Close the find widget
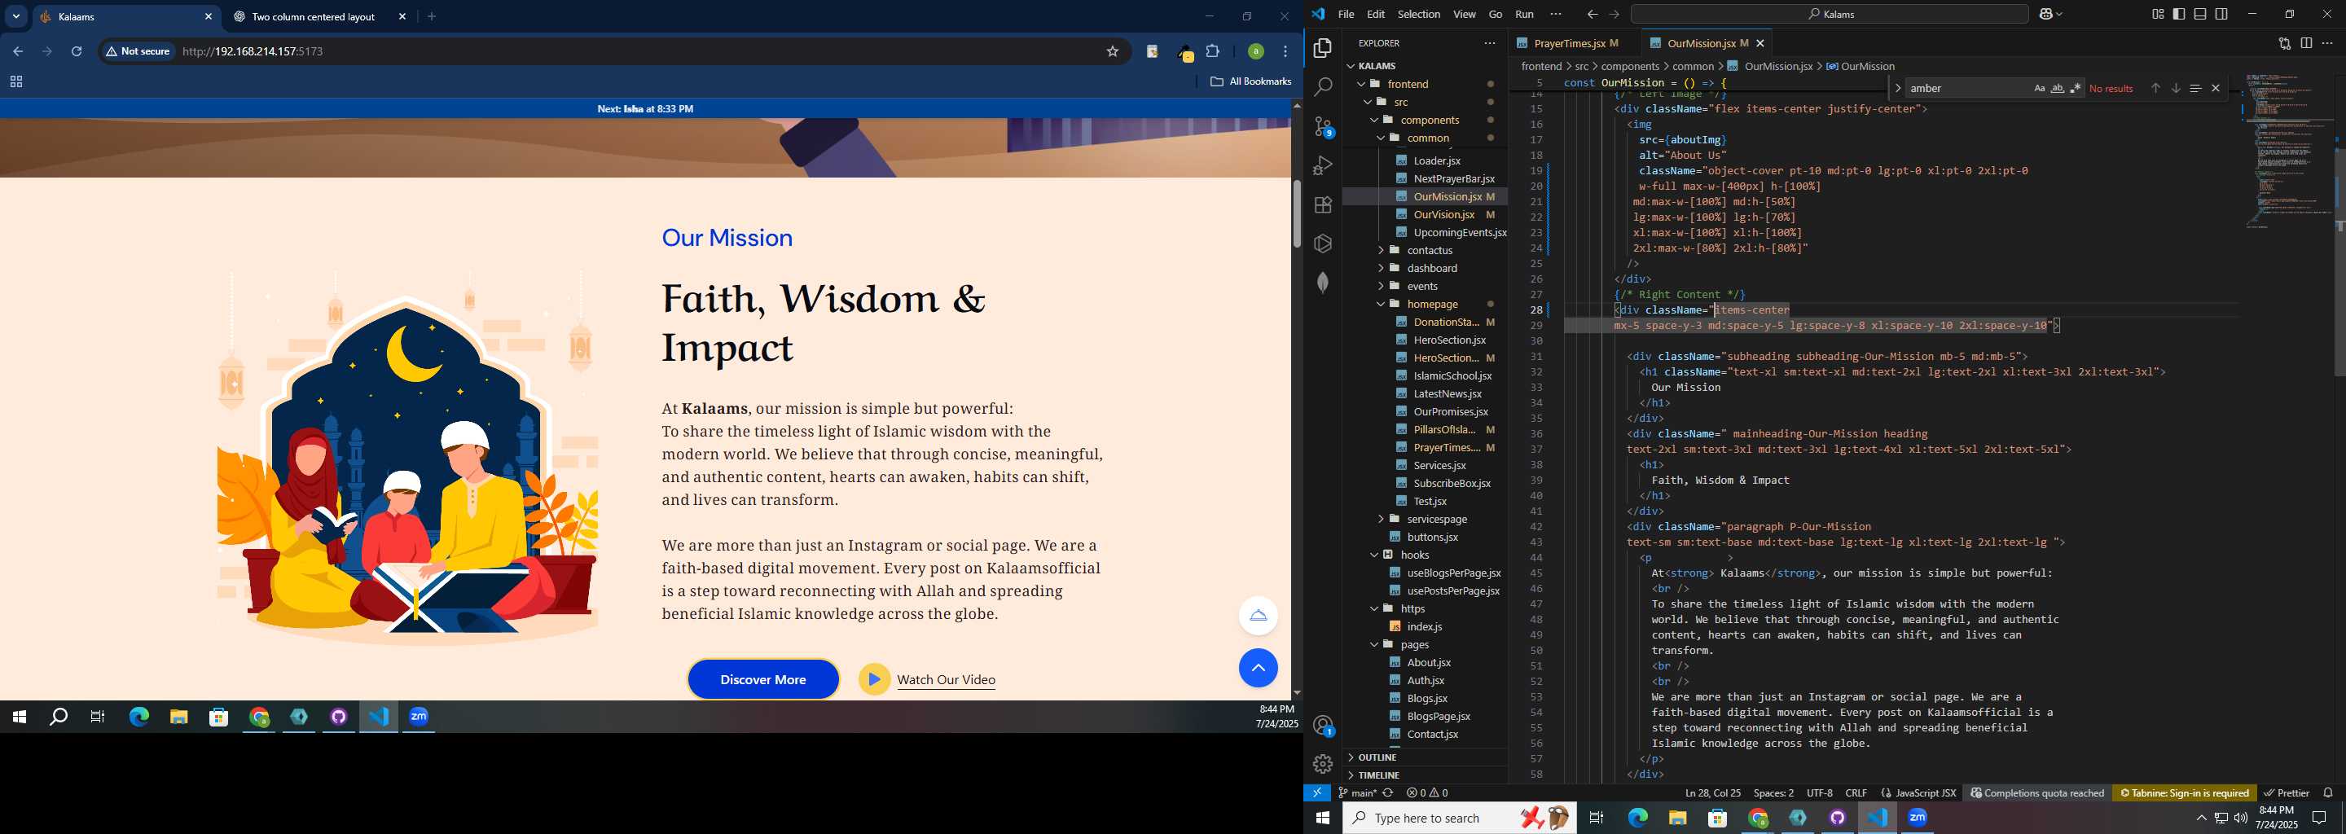The height and width of the screenshot is (834, 2346). pyautogui.click(x=2215, y=88)
